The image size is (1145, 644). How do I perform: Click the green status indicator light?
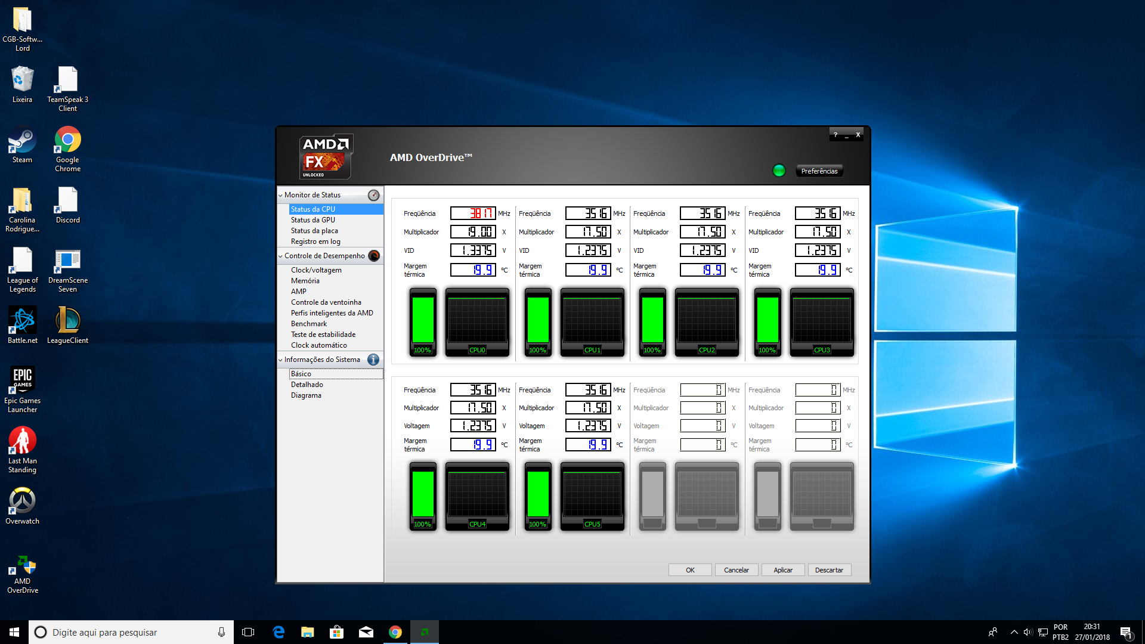click(779, 171)
